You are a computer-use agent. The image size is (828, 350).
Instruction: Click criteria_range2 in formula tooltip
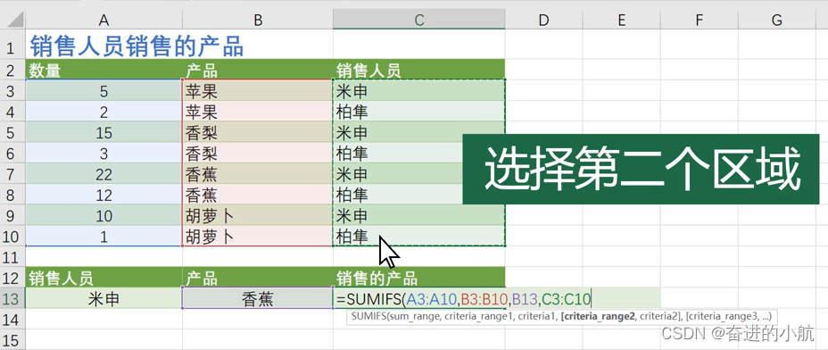tap(599, 317)
